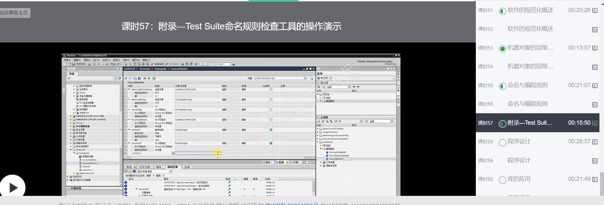Screen dimensions: 604x205
Task: Uncheck 已启用 checkbox for CamelUDT rule
Action: tap(271, 143)
